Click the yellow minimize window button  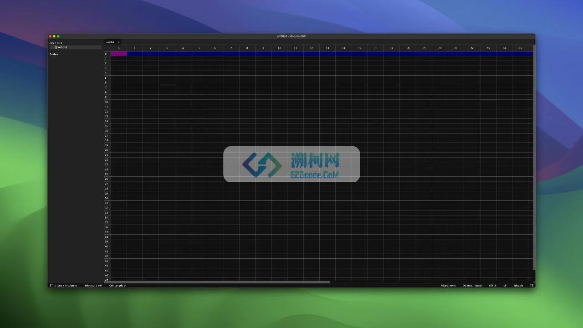54,36
